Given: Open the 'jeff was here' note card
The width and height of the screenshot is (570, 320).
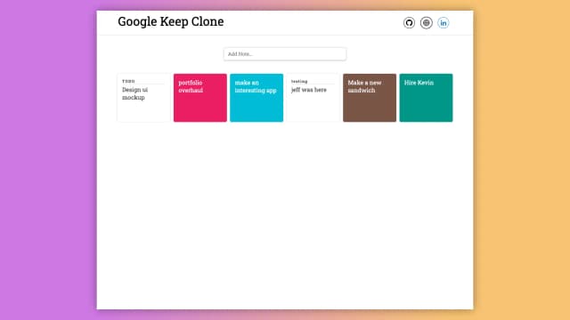Looking at the screenshot, I should click(x=313, y=98).
